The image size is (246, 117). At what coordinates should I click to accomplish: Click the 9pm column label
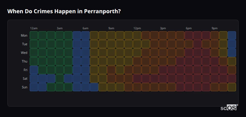coord(215,28)
